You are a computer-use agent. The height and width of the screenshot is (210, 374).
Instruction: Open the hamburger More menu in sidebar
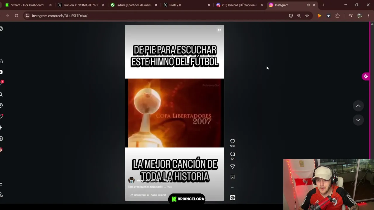click(1, 183)
